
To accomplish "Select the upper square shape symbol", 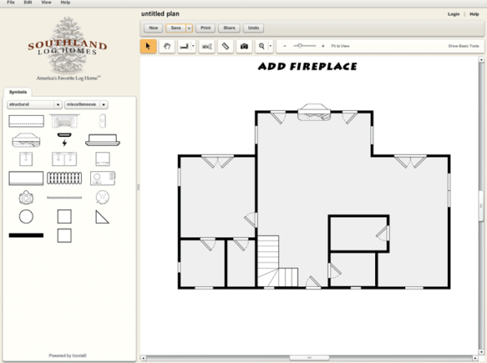I will pos(64,216).
